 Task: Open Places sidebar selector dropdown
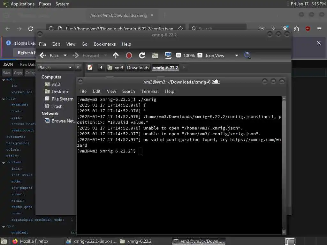click(55, 68)
